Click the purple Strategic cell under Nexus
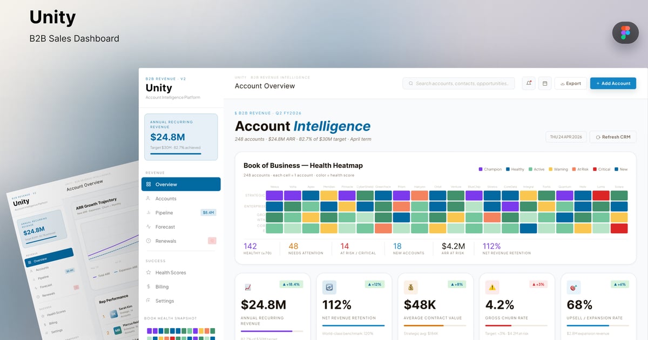648x340 pixels. click(x=274, y=195)
